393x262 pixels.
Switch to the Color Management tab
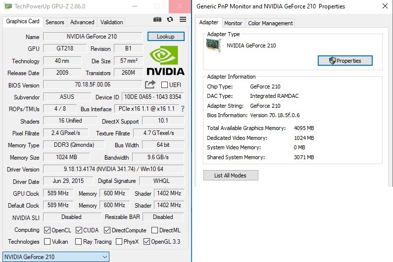(270, 23)
